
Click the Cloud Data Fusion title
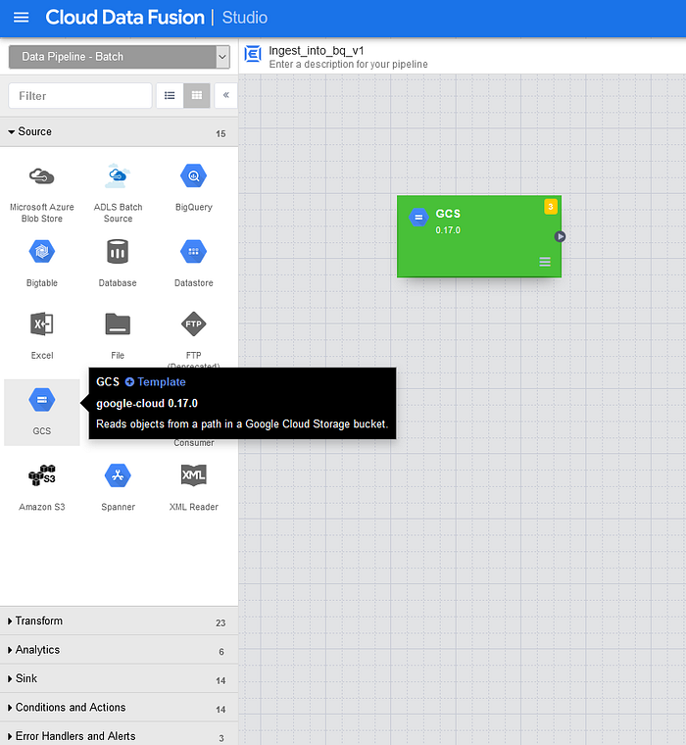point(124,18)
